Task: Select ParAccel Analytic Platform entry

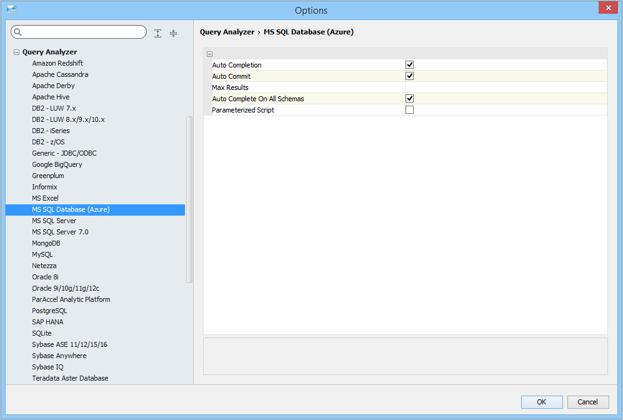Action: [71, 299]
